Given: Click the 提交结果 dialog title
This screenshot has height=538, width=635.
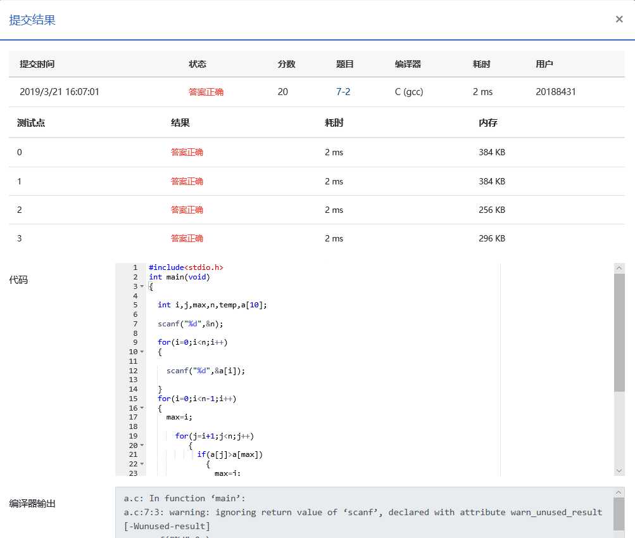Looking at the screenshot, I should click(x=32, y=20).
